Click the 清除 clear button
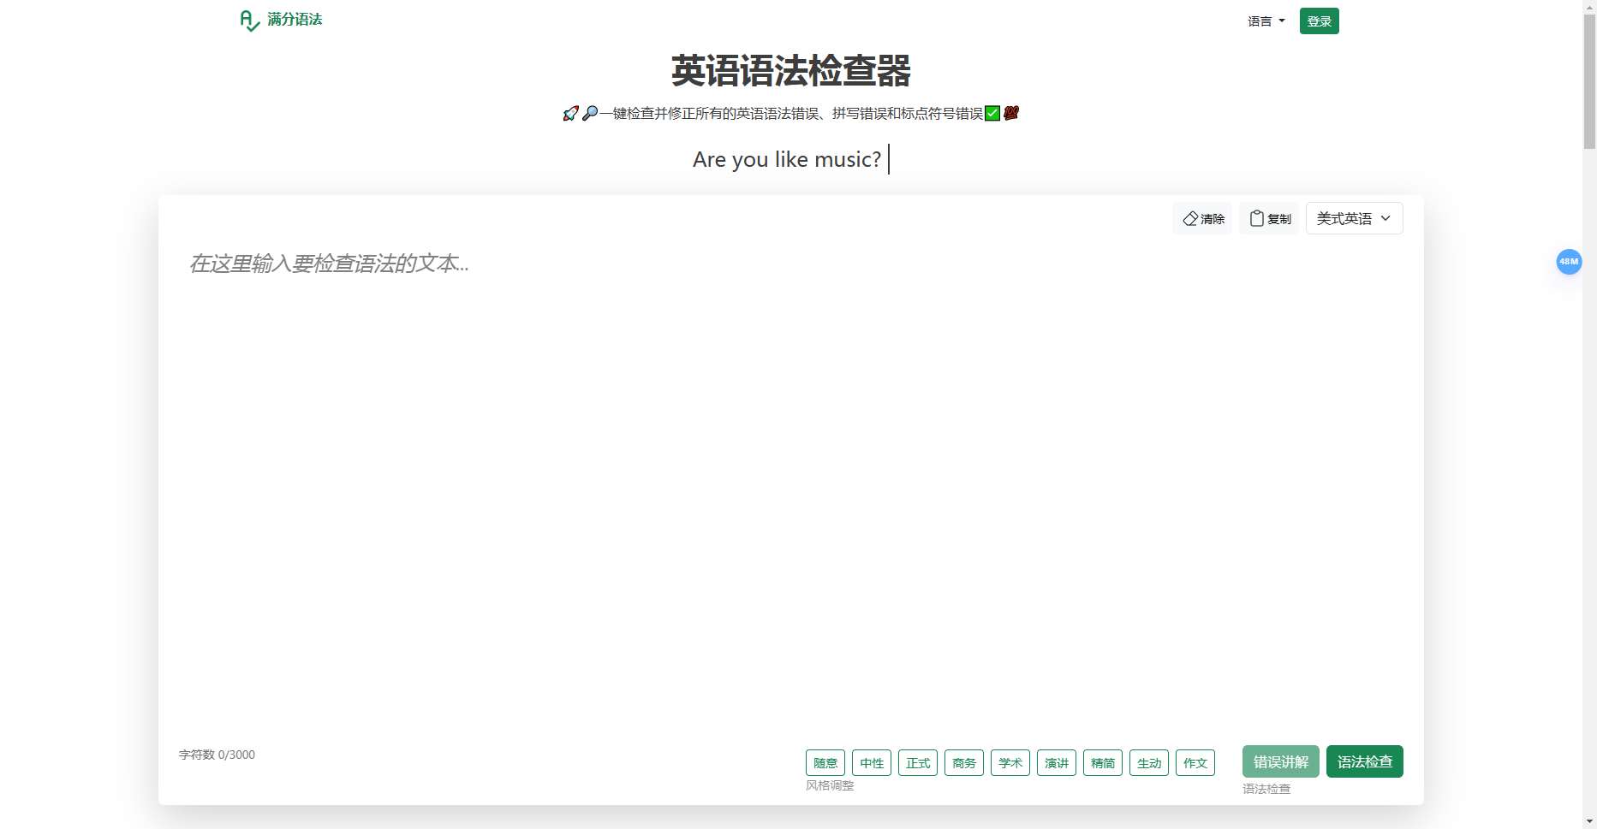1597x829 pixels. coord(1203,219)
